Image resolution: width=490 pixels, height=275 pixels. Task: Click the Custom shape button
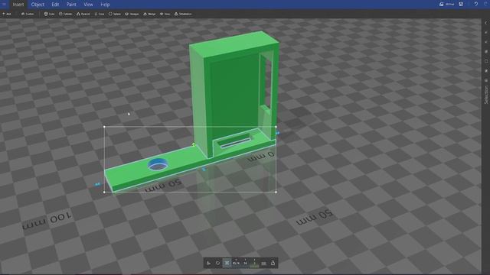[28, 14]
